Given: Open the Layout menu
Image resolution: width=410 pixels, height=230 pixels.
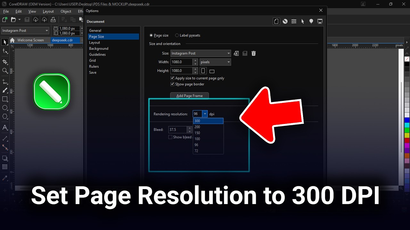Looking at the screenshot, I should (48, 11).
